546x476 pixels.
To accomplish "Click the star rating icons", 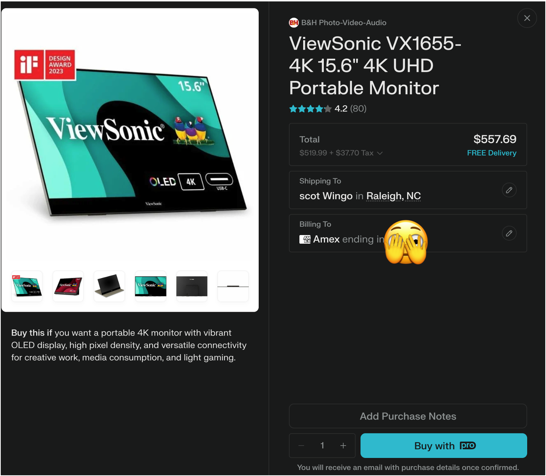I will (310, 109).
